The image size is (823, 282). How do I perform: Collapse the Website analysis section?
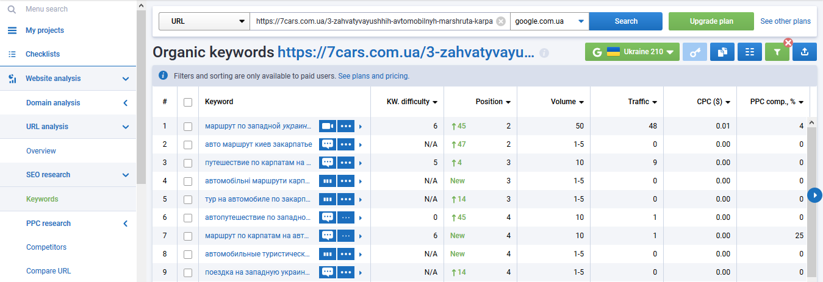[125, 79]
